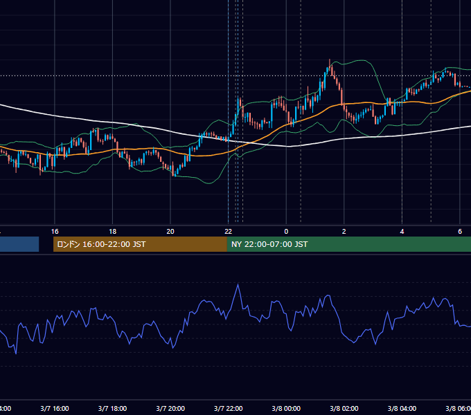Screen dimensions: 471x415
Task: Click the 3/7 18:00 date label
Action: tap(113, 409)
